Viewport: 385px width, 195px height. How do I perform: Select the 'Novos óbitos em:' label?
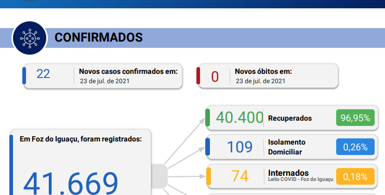[263, 71]
